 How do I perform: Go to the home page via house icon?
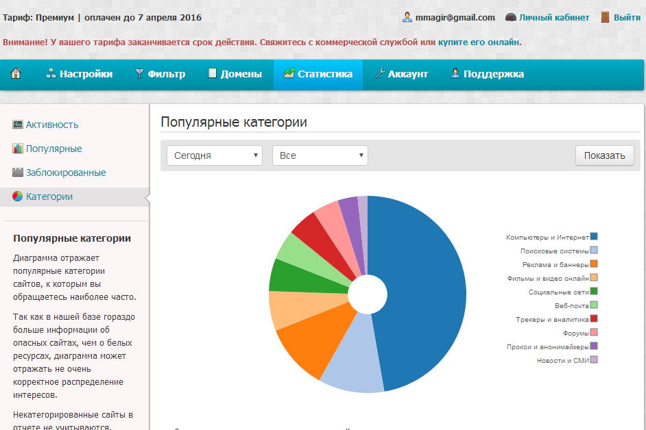[x=16, y=74]
